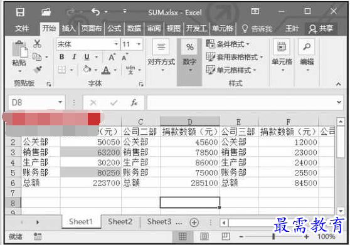Switch to the 视图 ribbon tab
The image size is (350, 245).
pyautogui.click(x=174, y=28)
